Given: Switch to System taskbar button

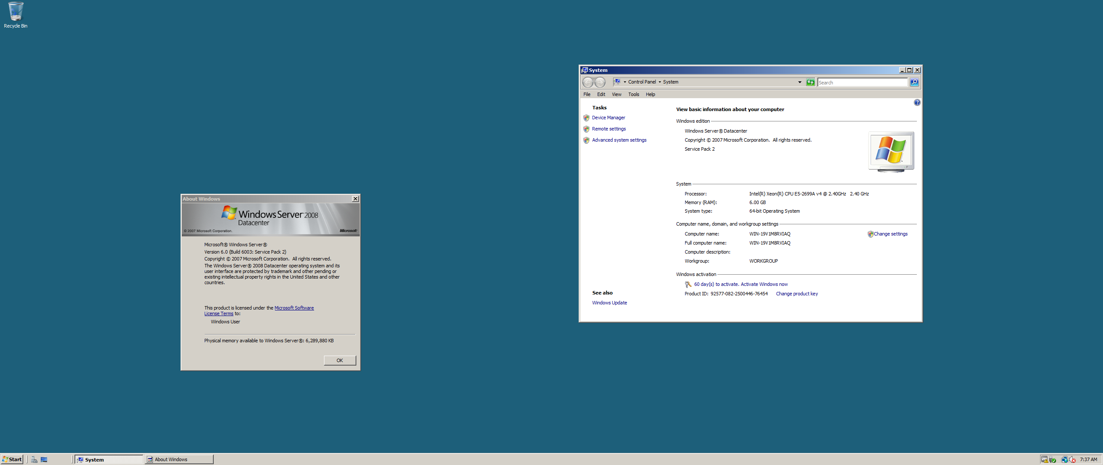Looking at the screenshot, I should 109,459.
